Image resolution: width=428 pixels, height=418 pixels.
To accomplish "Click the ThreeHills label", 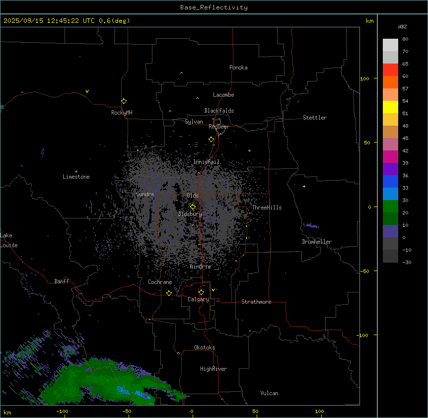I will (267, 208).
